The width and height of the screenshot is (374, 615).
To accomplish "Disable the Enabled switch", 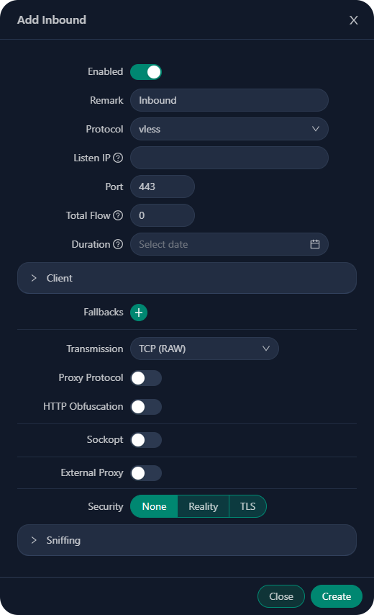I will click(146, 72).
